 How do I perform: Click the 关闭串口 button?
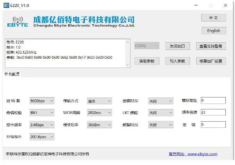(x=177, y=46)
